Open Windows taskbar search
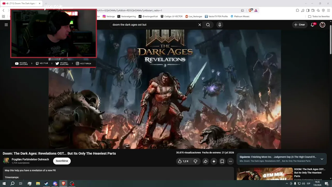 click(x=12, y=184)
